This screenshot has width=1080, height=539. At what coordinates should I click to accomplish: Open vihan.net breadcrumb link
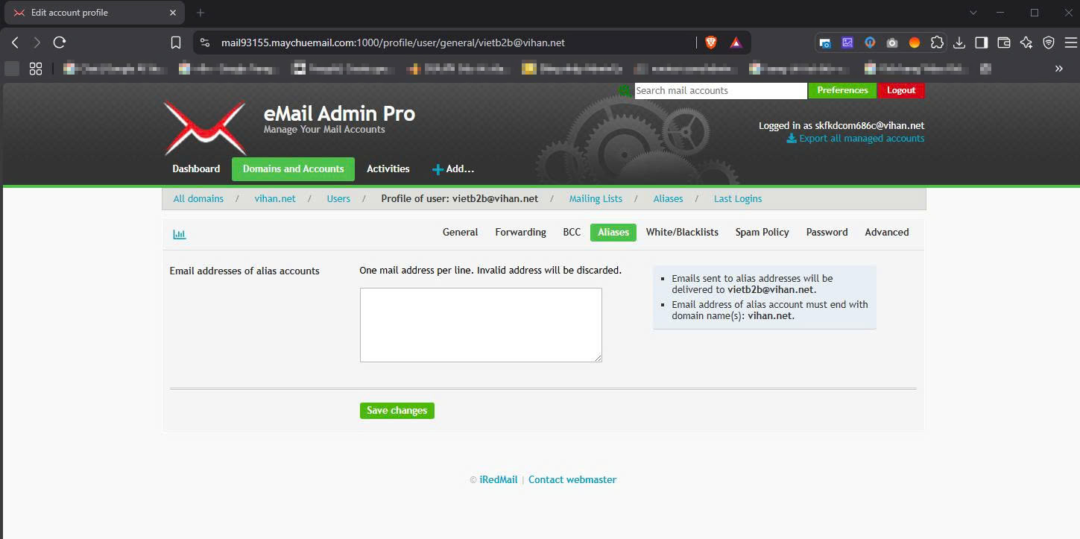(275, 199)
